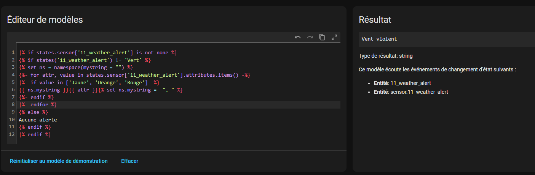Click the else statement on line 9
535x175 pixels.
pos(34,112)
